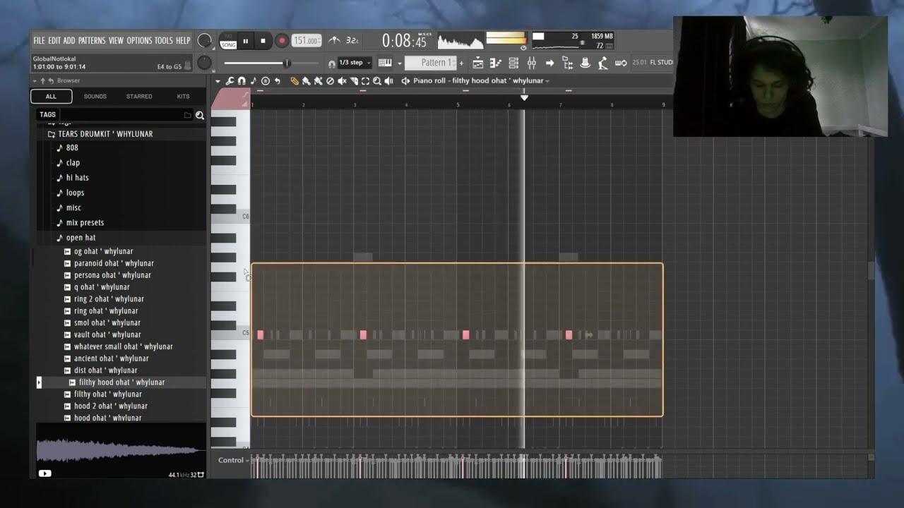Select the zoom magnifier tool

tap(377, 81)
